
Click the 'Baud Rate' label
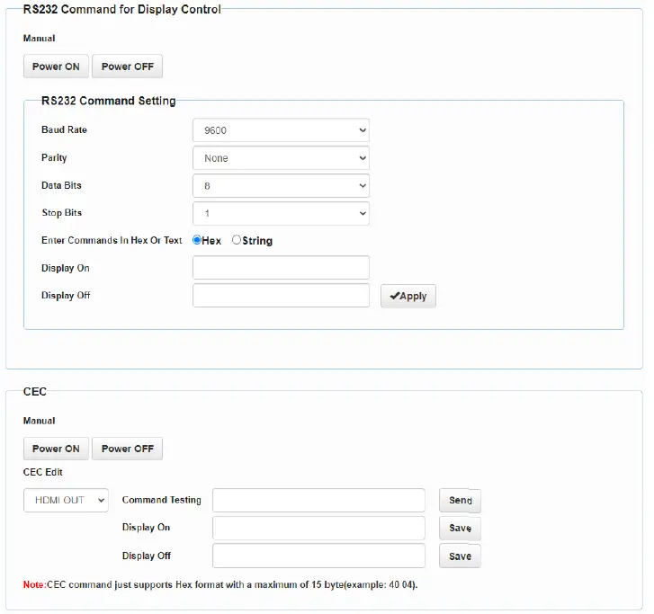(x=64, y=129)
